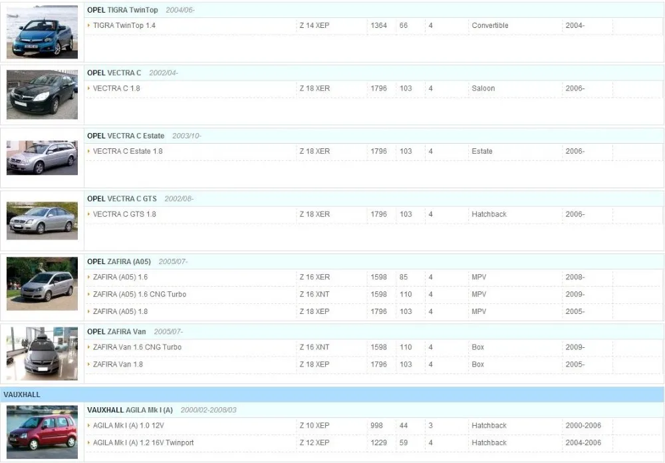
Task: Open the blue Opel Tigra TwinTop photo
Action: tap(42, 32)
